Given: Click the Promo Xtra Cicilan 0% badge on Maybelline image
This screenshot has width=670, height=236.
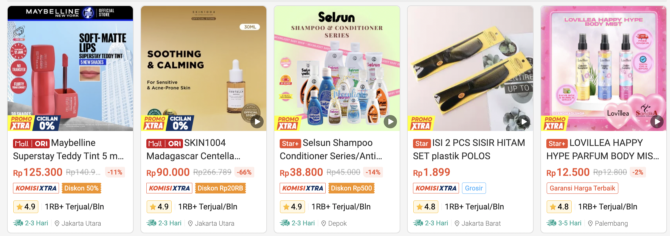Looking at the screenshot, I should [34, 123].
